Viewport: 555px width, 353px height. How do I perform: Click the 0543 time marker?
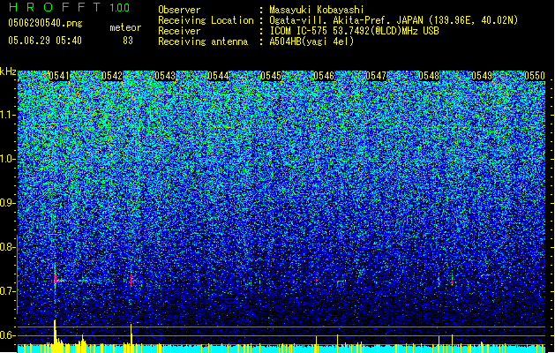pyautogui.click(x=165, y=76)
